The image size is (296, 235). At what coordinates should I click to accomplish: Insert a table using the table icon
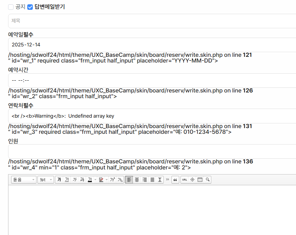(200, 180)
